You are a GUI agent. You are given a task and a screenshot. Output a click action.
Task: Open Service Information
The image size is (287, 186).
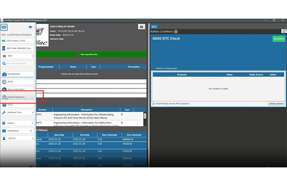pyautogui.click(x=17, y=89)
